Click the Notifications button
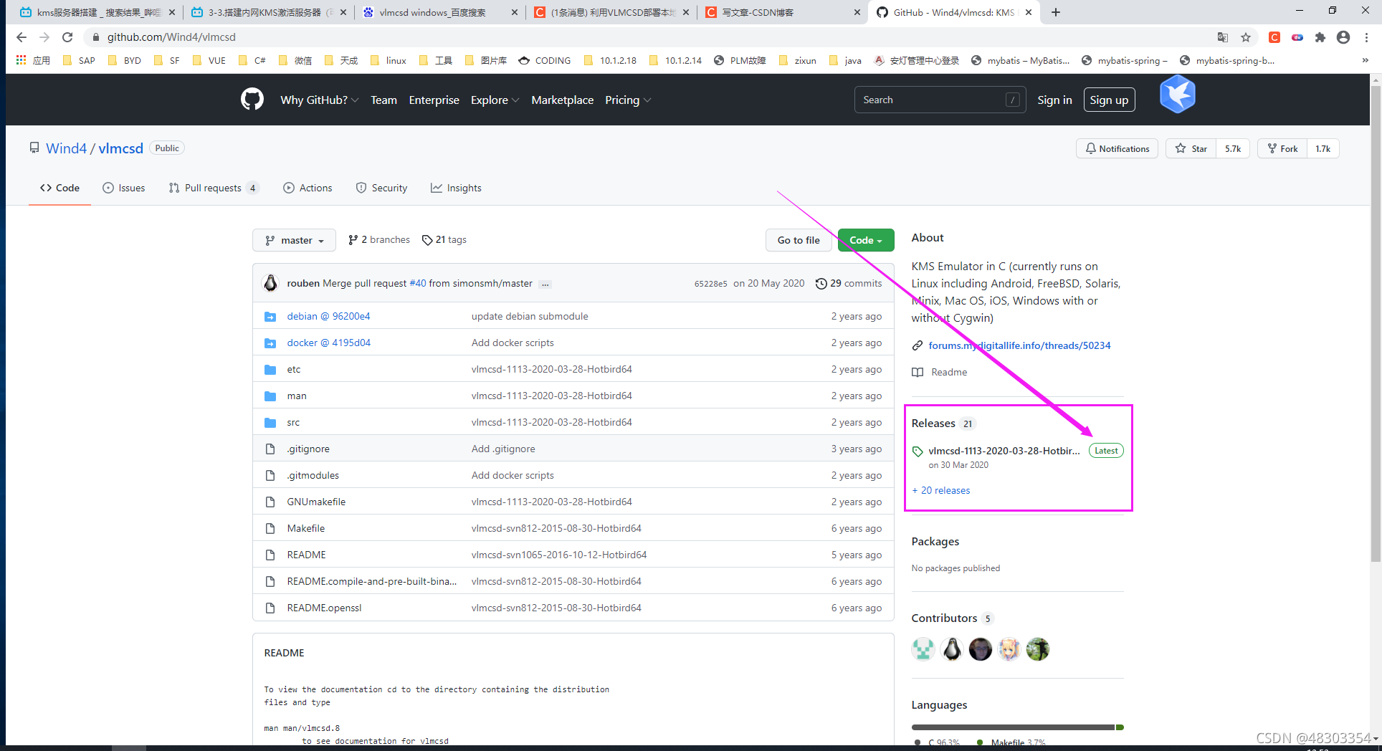 [x=1117, y=148]
